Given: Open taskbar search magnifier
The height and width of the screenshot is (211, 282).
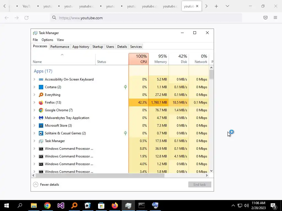Looking at the screenshot, I should click(20, 206).
